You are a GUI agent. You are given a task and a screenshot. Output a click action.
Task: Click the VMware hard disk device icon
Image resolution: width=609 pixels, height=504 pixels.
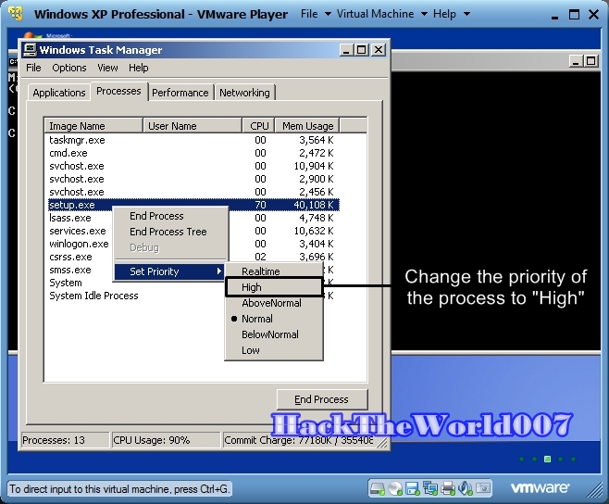click(377, 488)
